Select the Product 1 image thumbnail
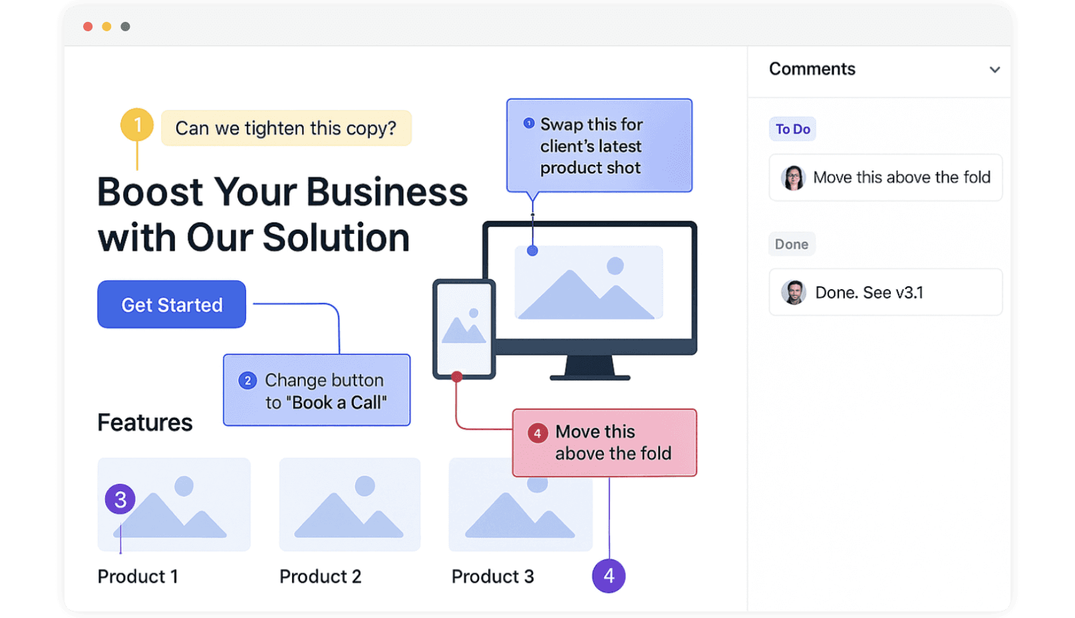The height and width of the screenshot is (618, 1075). point(174,504)
